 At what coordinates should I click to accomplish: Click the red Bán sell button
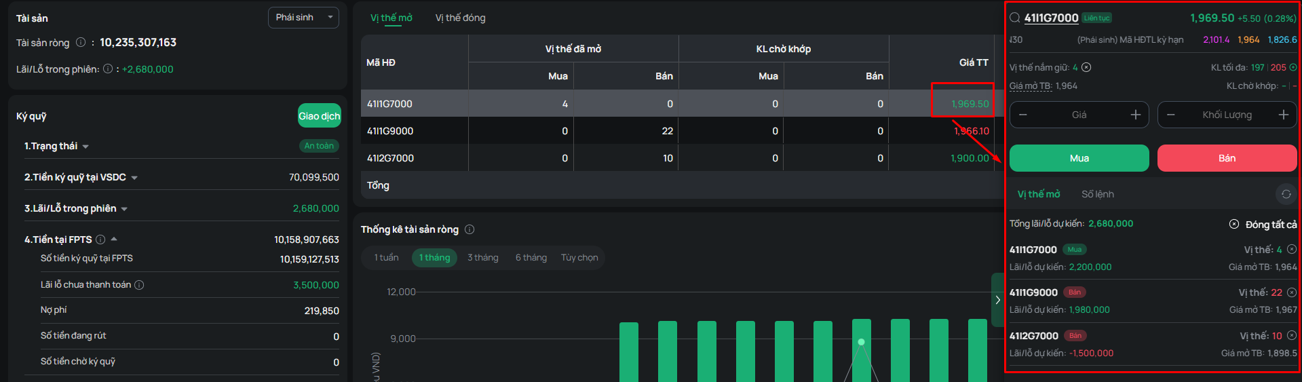click(x=1227, y=158)
